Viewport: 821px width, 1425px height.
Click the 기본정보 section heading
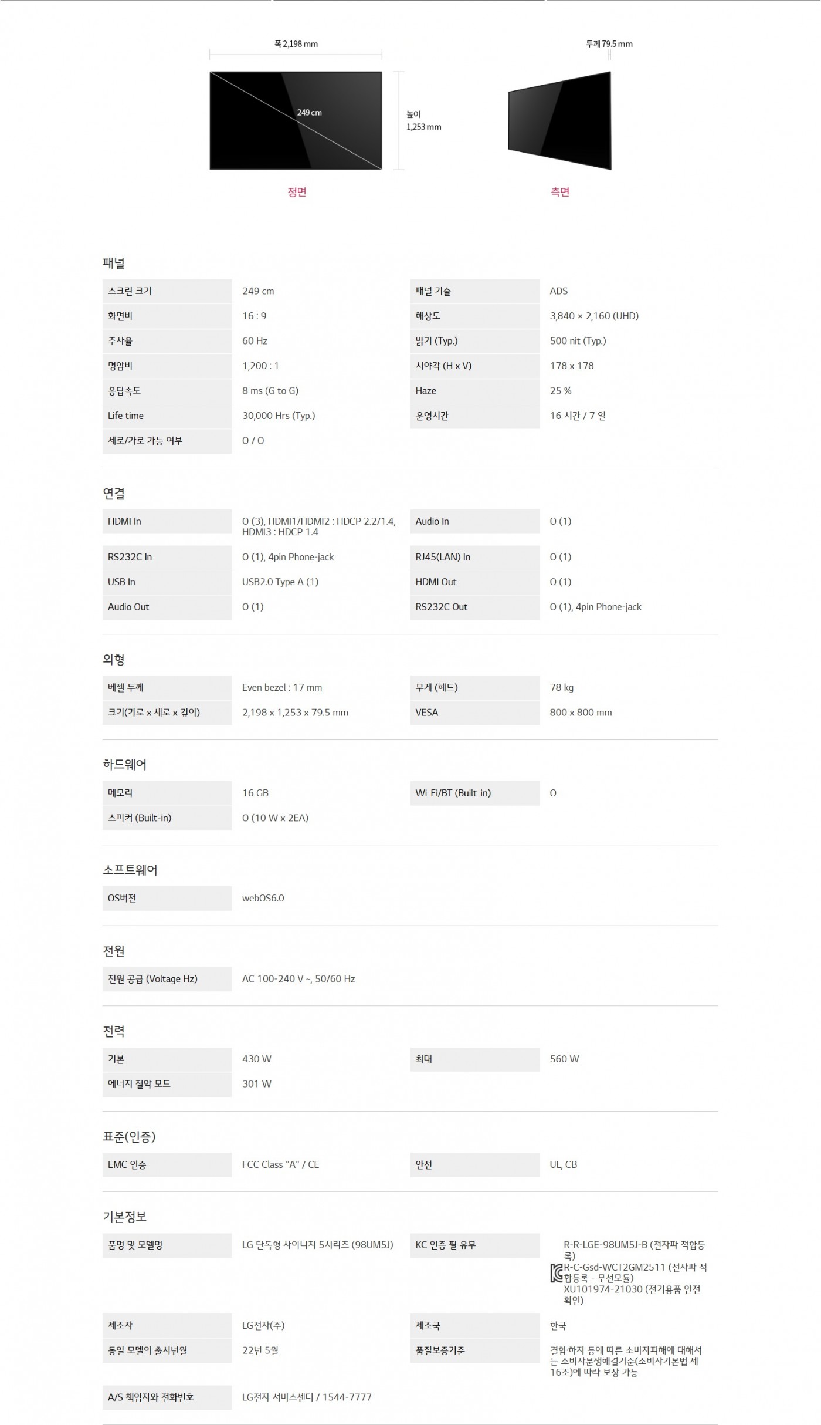(124, 1217)
